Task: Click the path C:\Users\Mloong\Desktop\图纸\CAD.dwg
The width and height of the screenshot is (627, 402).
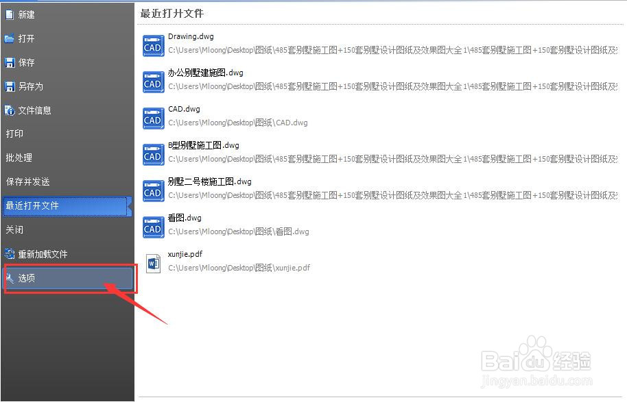Action: 238,123
